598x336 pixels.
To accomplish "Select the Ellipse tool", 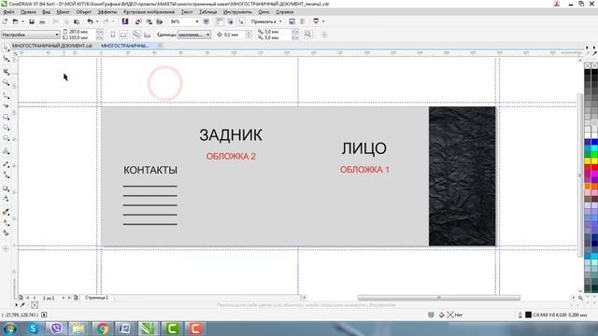I will coord(6,128).
